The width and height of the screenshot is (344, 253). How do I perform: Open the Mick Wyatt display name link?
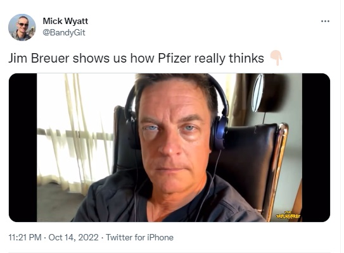(65, 21)
